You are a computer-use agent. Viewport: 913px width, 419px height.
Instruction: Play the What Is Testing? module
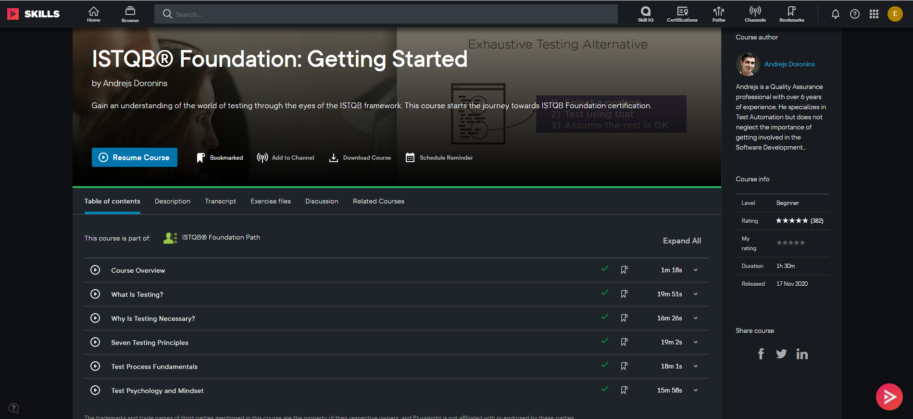pyautogui.click(x=95, y=294)
